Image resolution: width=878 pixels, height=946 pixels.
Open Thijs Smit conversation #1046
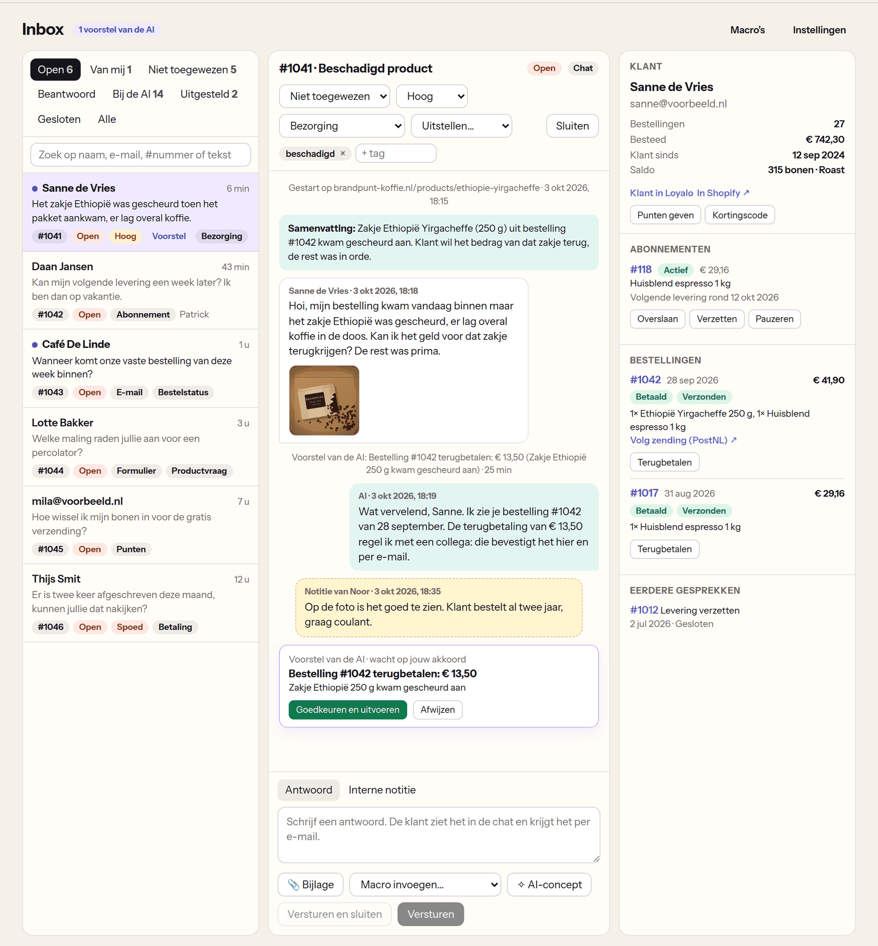[x=140, y=604]
